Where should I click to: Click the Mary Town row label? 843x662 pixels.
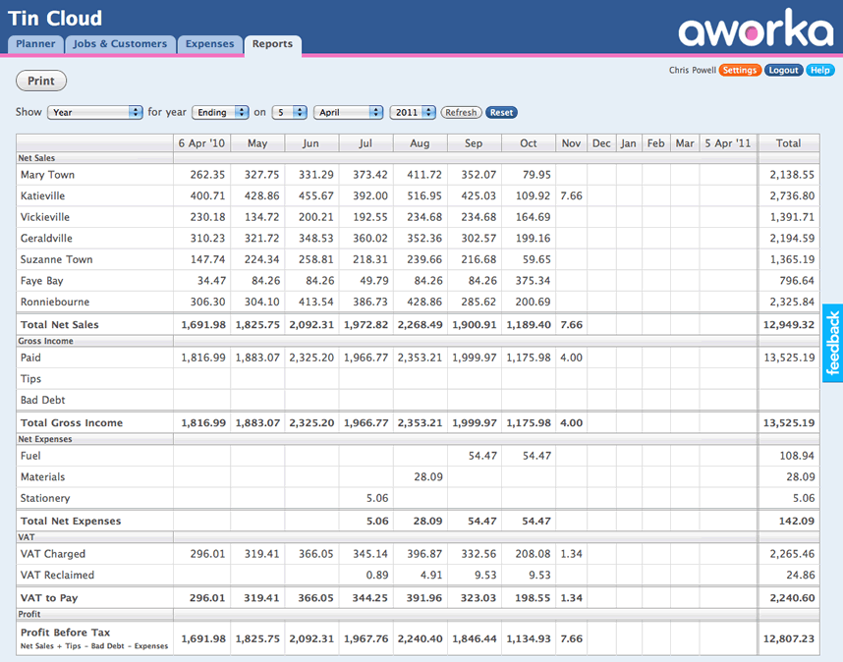(47, 175)
